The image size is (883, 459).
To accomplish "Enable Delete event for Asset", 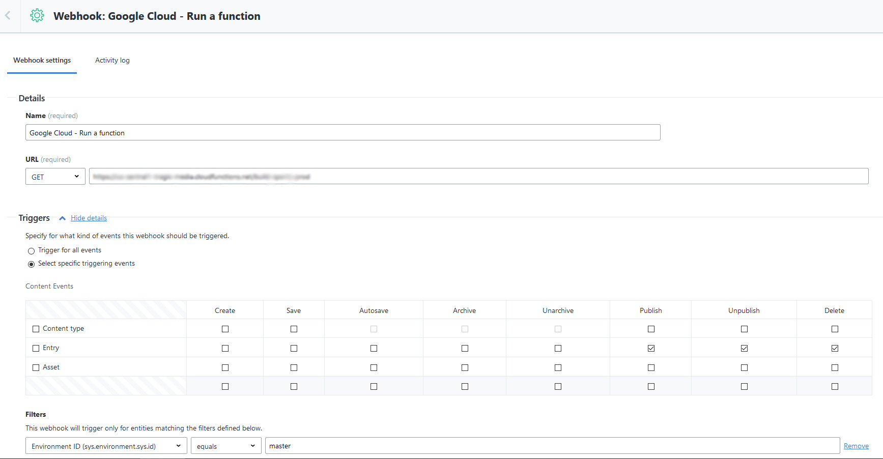I will 835,367.
